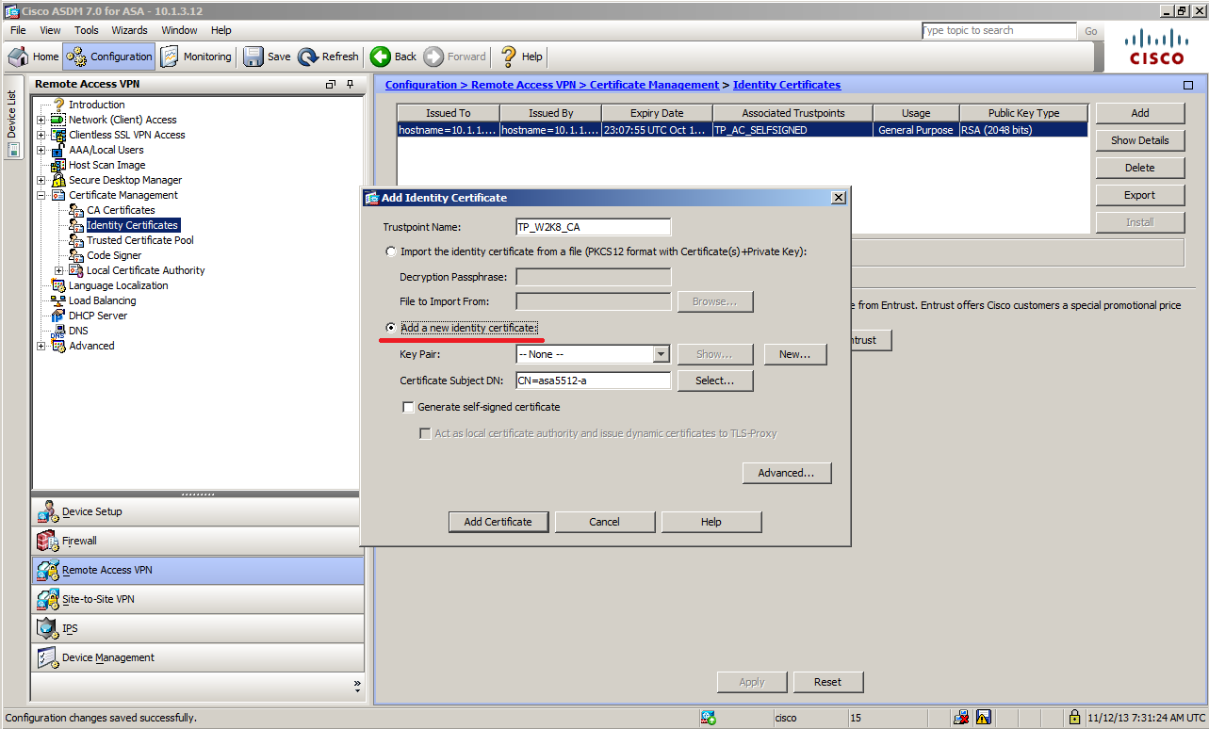Undock the Remote Access VPN pane
Viewport: 1209px width, 729px height.
pos(331,85)
